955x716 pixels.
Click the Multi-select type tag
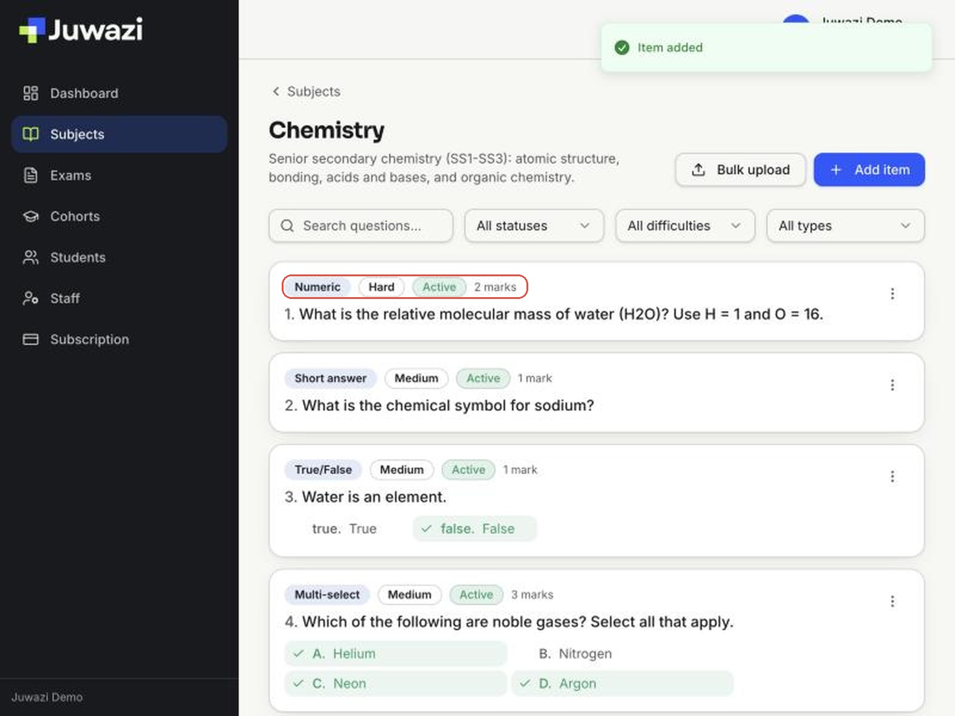pos(327,595)
